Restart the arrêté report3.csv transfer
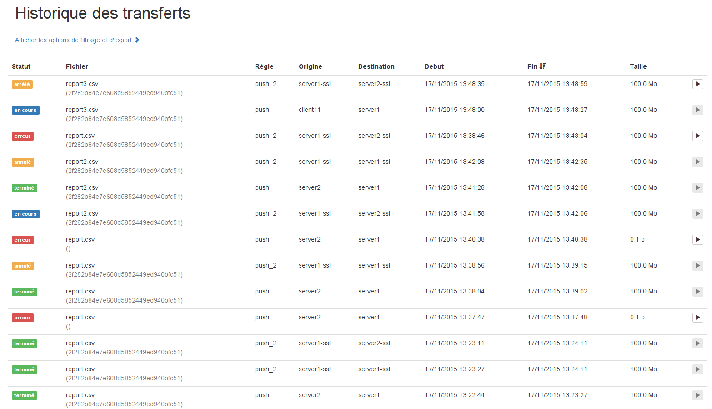 pyautogui.click(x=697, y=84)
